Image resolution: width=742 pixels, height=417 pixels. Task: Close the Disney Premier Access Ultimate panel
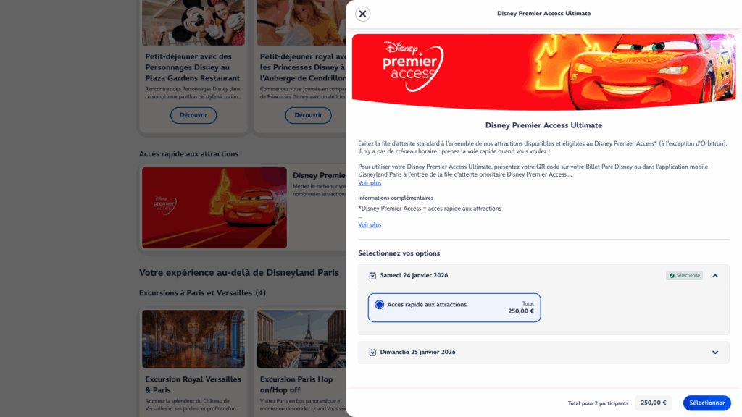pos(362,14)
